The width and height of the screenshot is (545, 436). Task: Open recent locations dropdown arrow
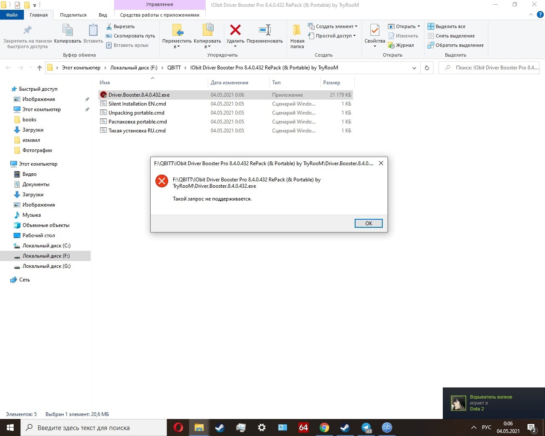(x=30, y=67)
